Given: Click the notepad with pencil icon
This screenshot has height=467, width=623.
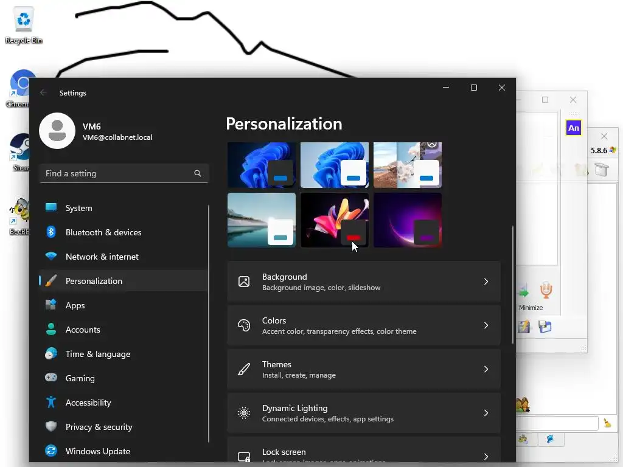Looking at the screenshot, I should tap(524, 327).
